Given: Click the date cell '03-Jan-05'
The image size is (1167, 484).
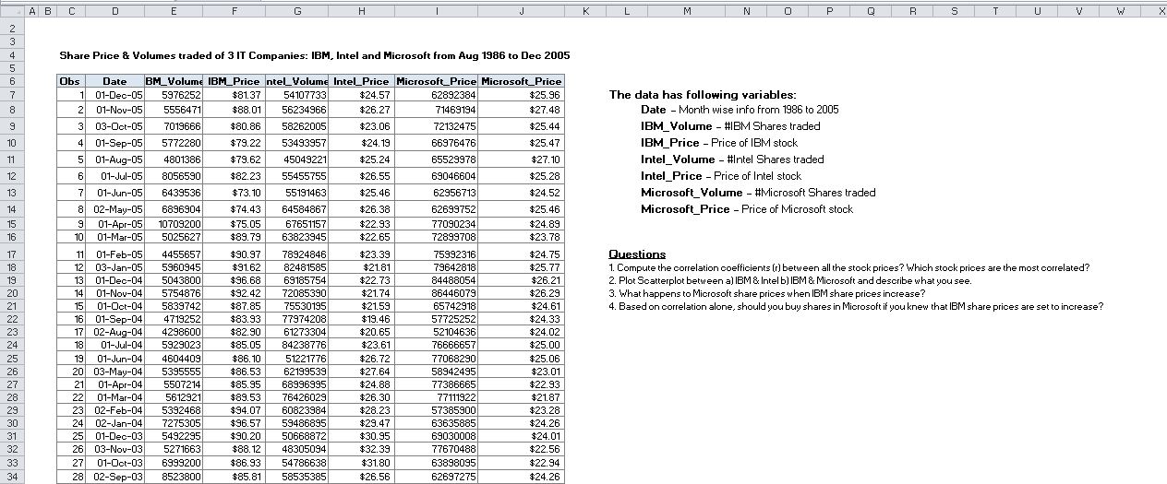Looking at the screenshot, I should 114,267.
